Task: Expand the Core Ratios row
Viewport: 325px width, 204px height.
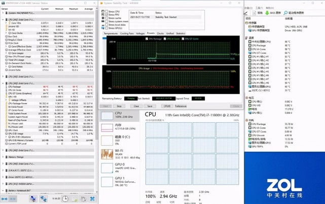Action: (6, 66)
